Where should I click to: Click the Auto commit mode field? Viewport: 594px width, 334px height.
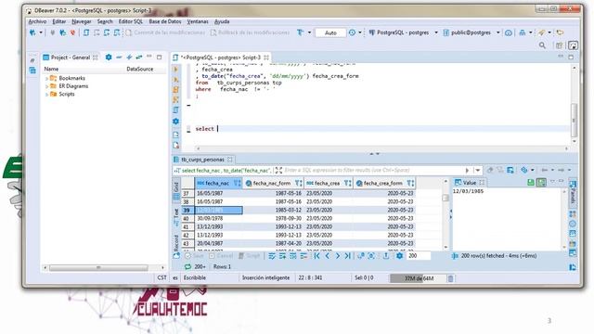coord(330,33)
